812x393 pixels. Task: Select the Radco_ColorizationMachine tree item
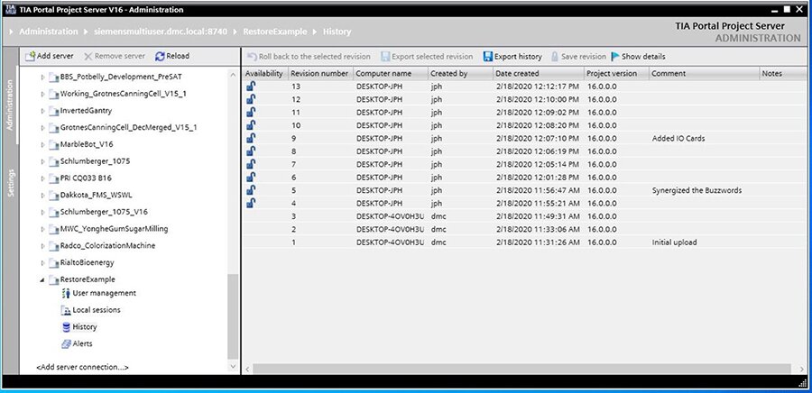point(107,245)
